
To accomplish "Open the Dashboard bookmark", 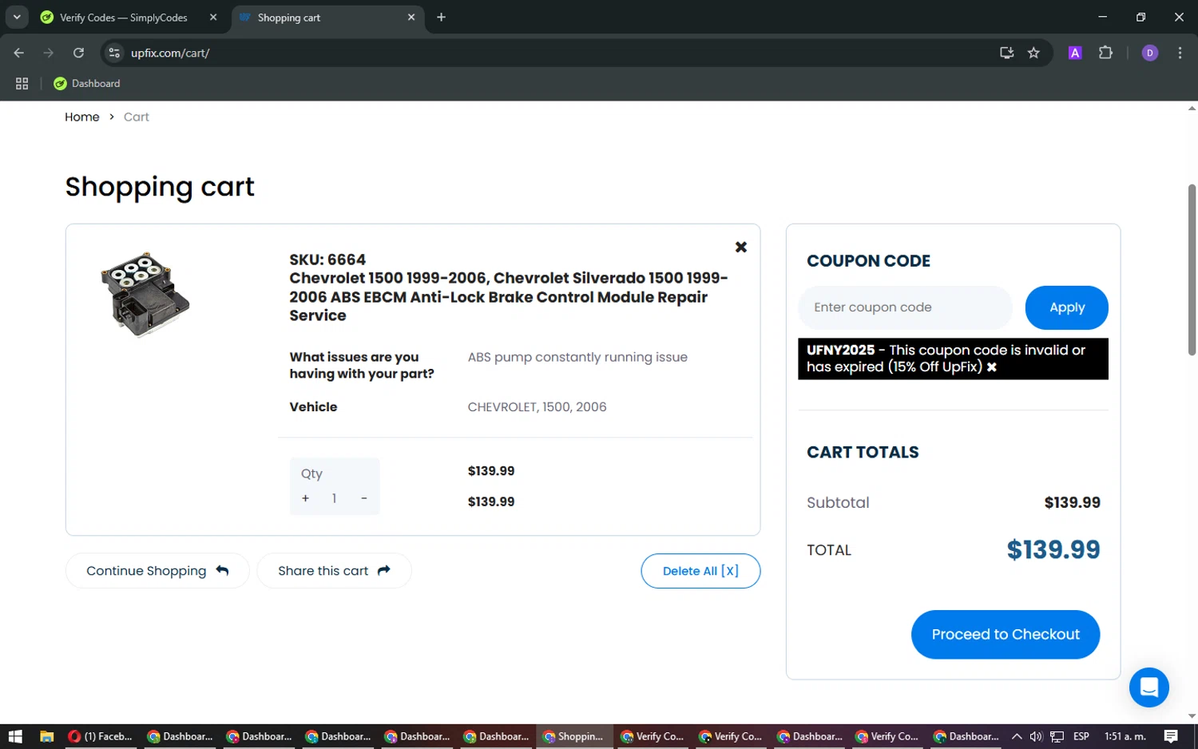I will 87,83.
